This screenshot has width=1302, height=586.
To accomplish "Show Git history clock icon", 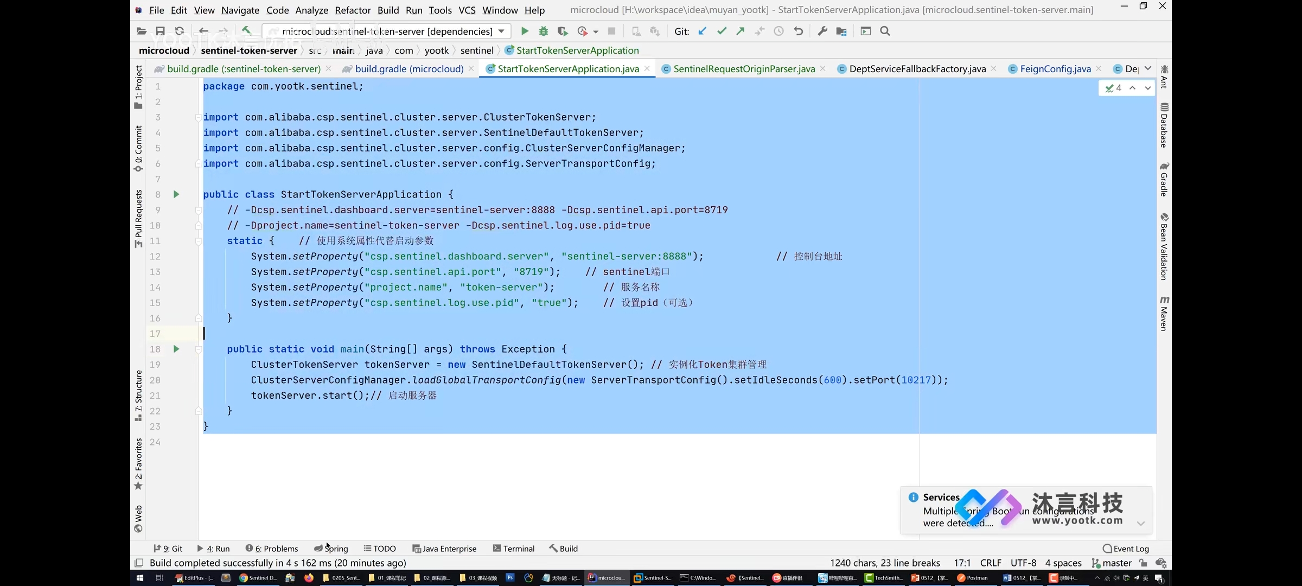I will [778, 31].
